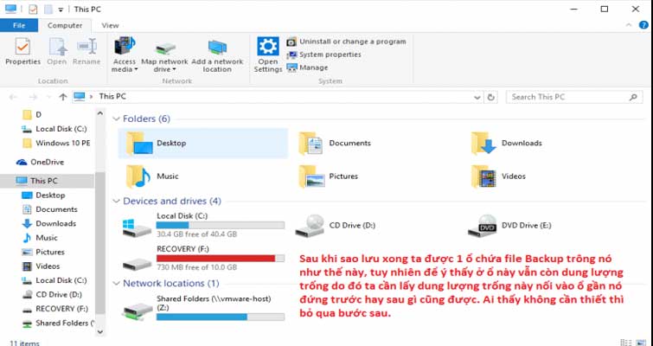Click the Map network drive icon
The image size is (653, 346).
tap(165, 48)
